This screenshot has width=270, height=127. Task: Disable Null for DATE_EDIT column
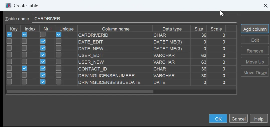pos(43,41)
